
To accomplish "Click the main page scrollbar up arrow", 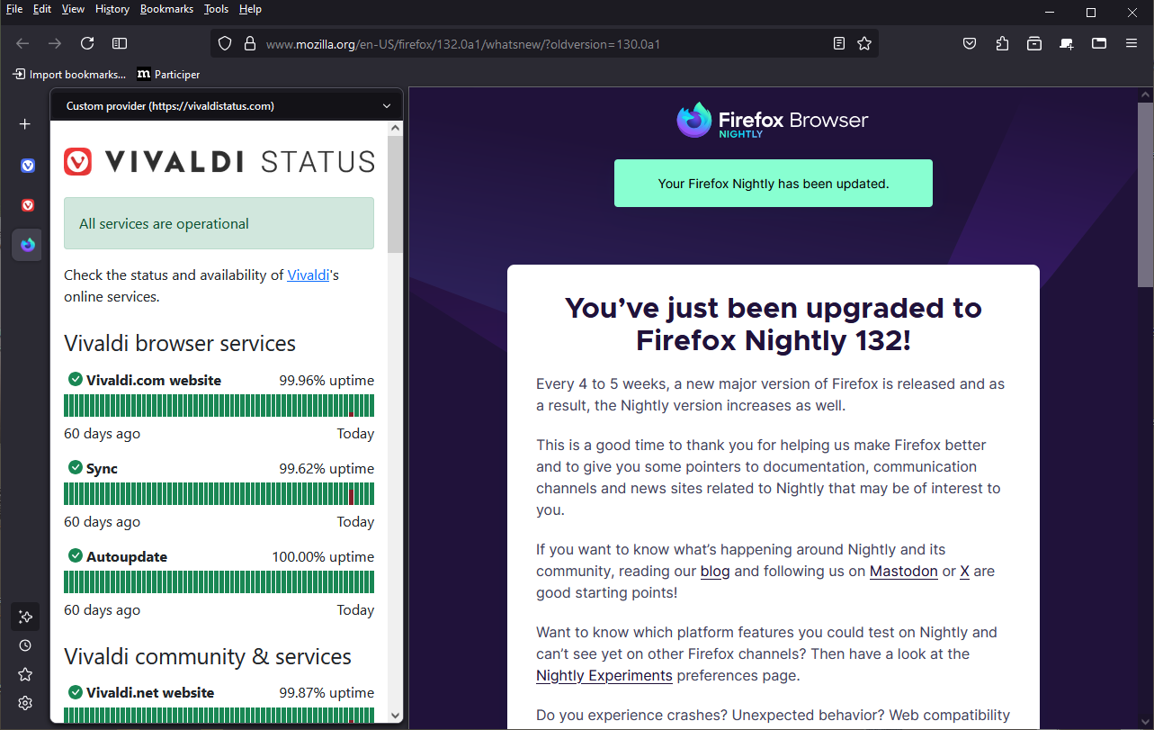I will (x=1146, y=95).
